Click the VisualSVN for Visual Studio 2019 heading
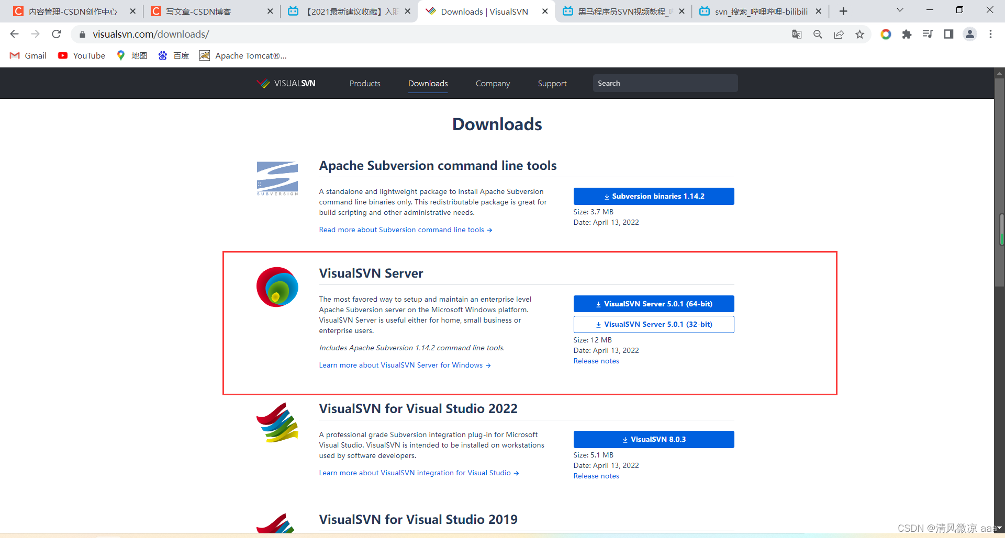Viewport: 1005px width, 538px height. (418, 519)
